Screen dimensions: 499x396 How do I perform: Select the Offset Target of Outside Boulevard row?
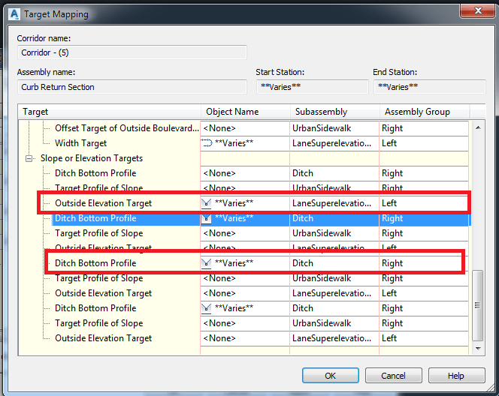coord(126,128)
